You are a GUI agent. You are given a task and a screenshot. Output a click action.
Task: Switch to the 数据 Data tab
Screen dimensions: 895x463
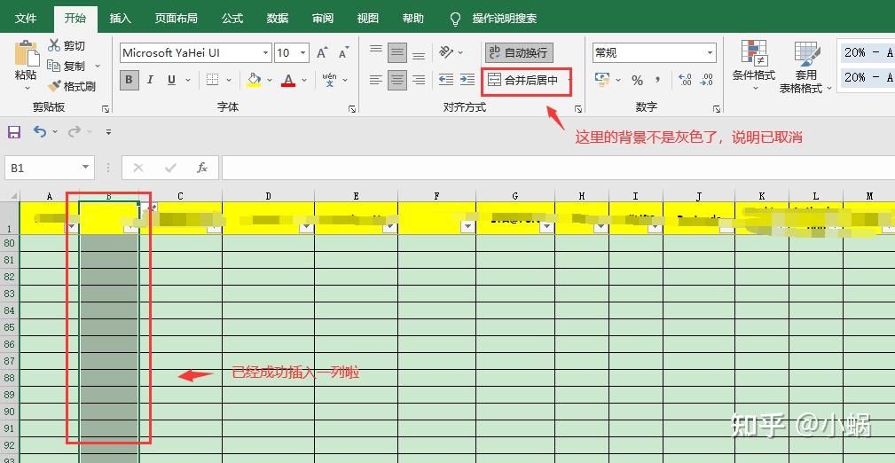coord(278,19)
